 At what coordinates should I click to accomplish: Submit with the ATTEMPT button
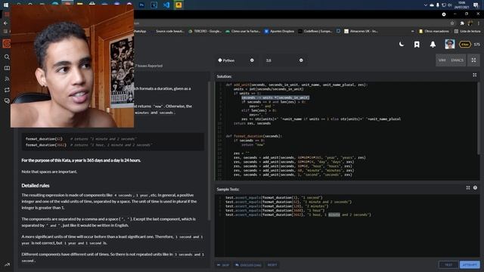tap(470, 264)
